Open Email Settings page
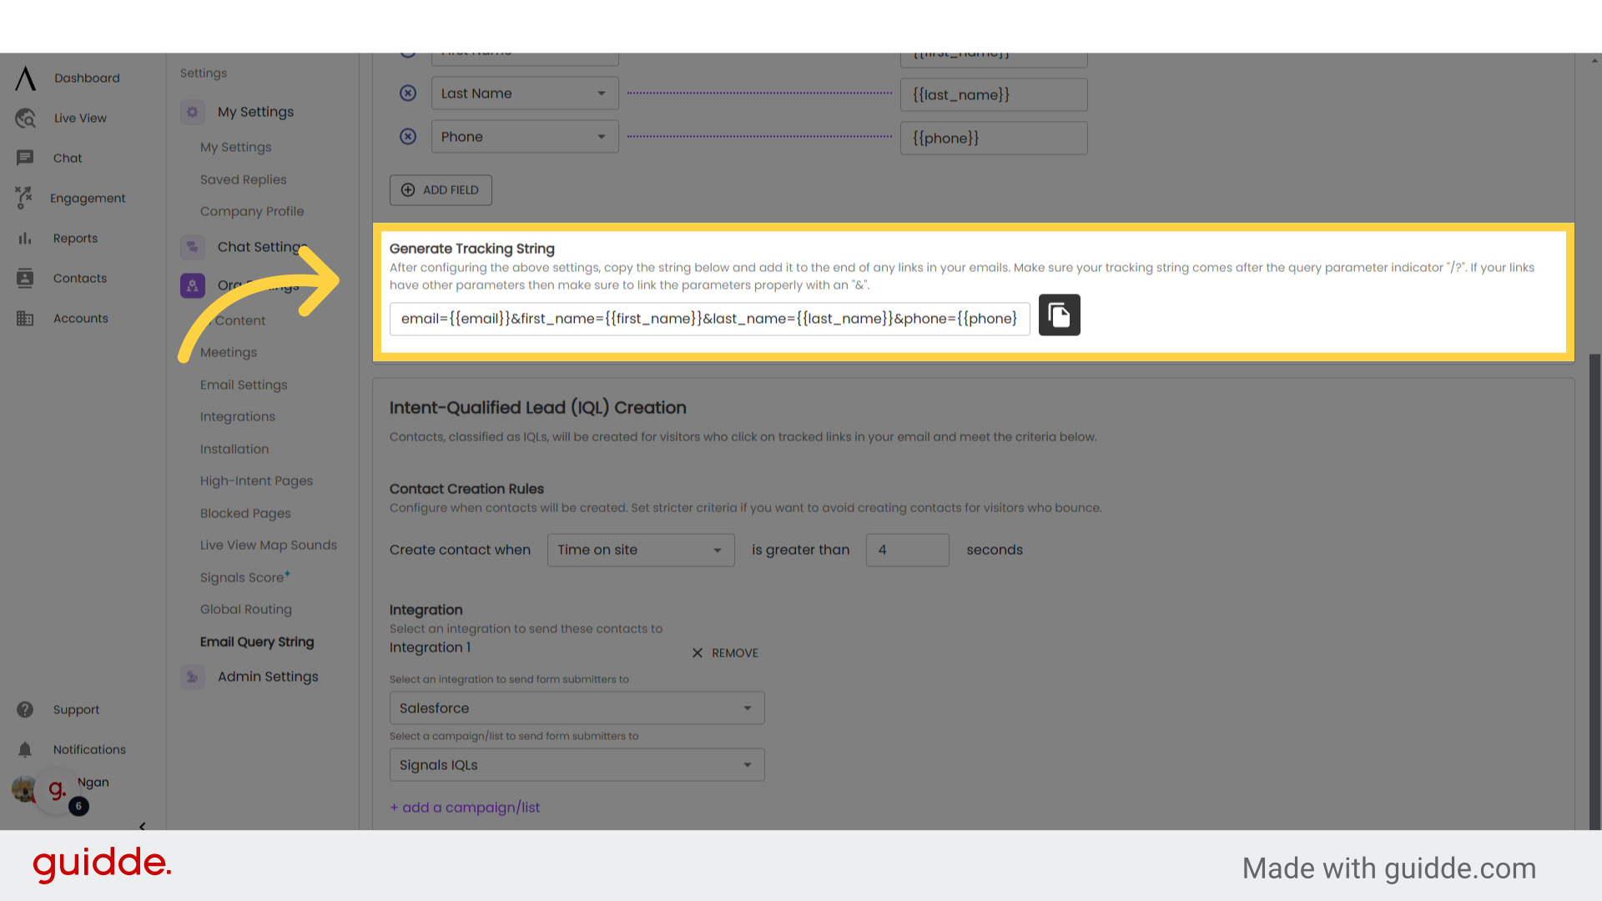1602x901 pixels. (x=244, y=385)
